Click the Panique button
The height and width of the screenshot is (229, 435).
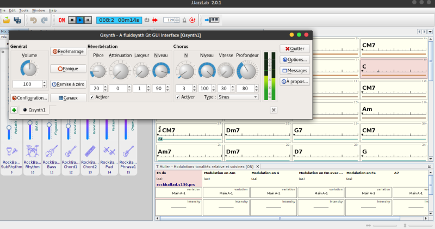pos(68,69)
